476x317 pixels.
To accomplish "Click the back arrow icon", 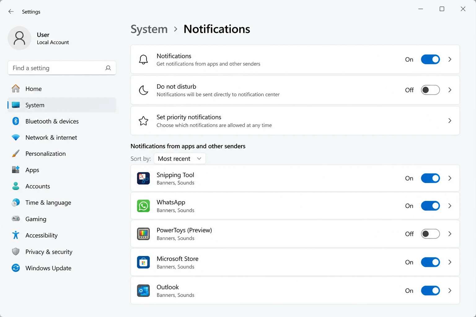I will (x=11, y=11).
